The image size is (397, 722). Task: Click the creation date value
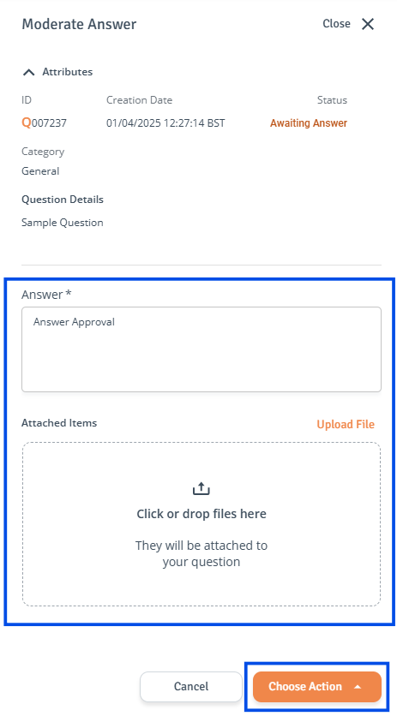165,123
